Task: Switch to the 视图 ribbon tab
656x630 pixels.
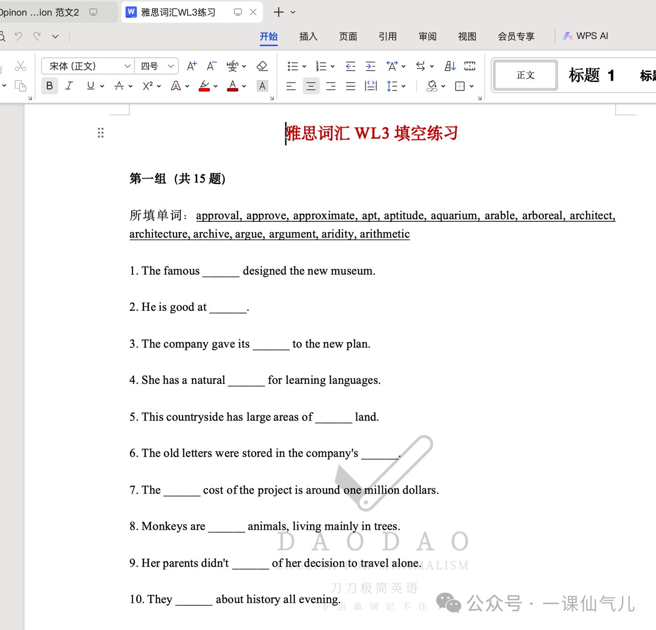Action: click(467, 37)
